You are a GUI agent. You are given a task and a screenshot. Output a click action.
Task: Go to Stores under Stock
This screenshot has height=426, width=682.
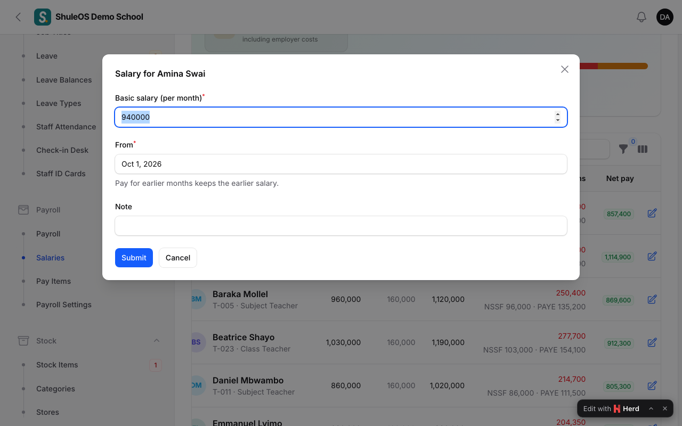(x=47, y=412)
